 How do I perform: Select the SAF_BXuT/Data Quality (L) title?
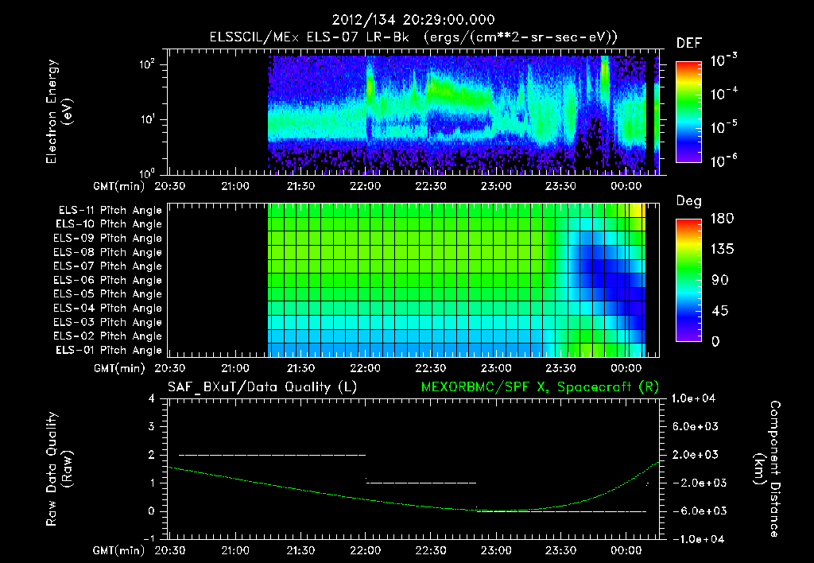tap(262, 387)
